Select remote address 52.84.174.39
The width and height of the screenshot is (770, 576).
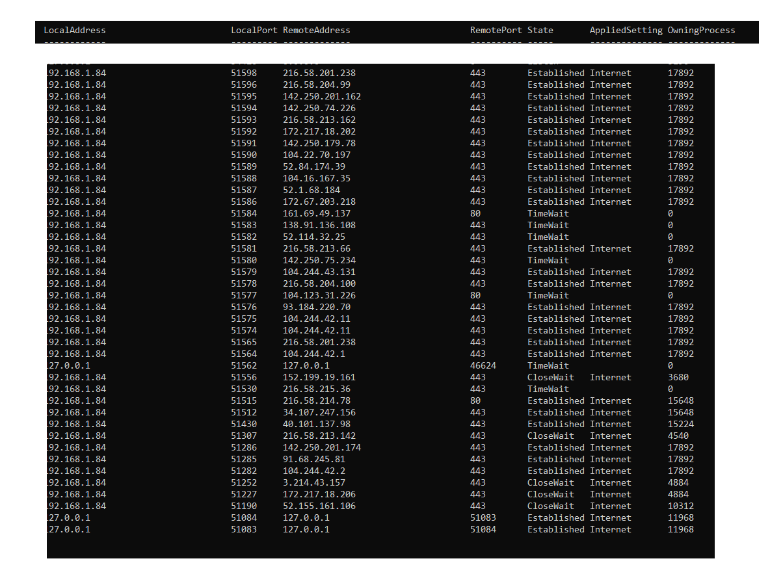[314, 167]
